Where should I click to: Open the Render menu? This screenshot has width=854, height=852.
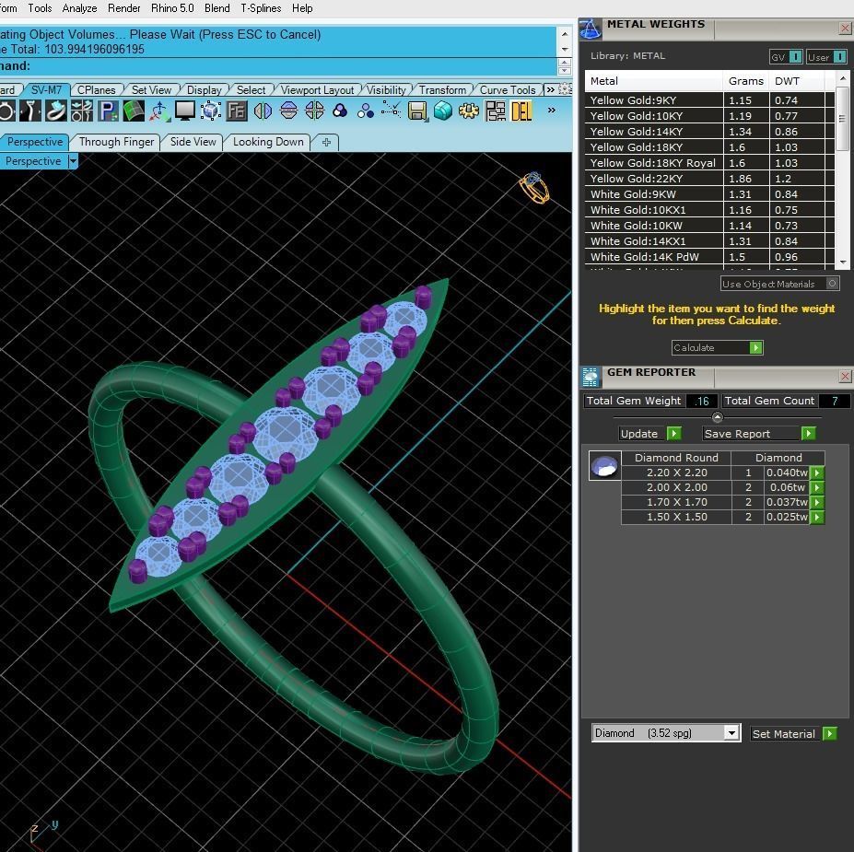coord(124,8)
